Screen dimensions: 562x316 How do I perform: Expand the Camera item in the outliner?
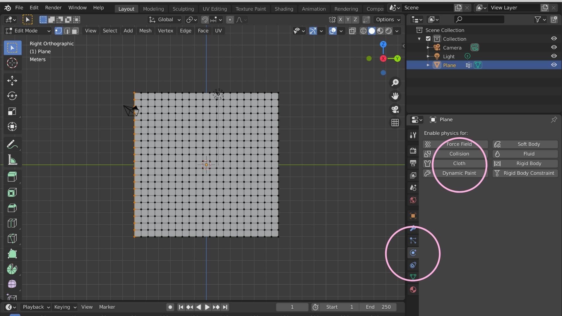pos(428,47)
